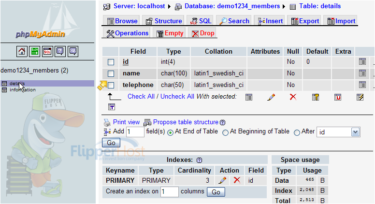Click icon beside Propose table structure
This screenshot has height=204, width=375.
(x=147, y=122)
